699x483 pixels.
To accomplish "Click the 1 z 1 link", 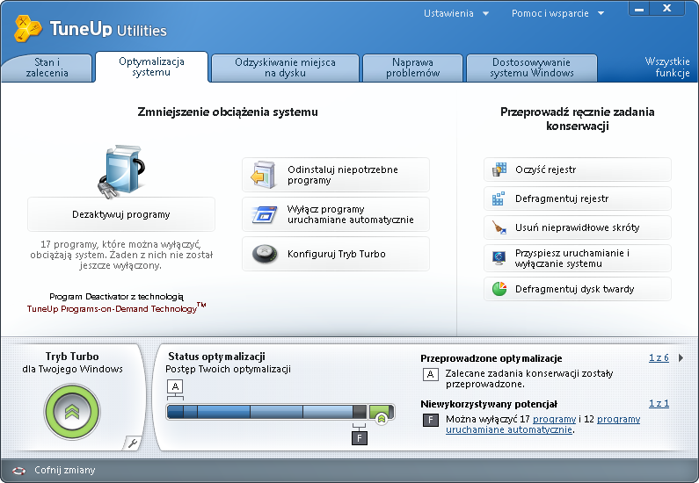I will pos(659,404).
